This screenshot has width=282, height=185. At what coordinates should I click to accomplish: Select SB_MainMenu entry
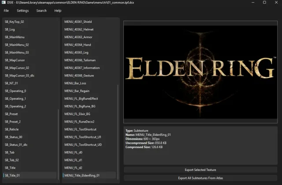tap(30, 37)
